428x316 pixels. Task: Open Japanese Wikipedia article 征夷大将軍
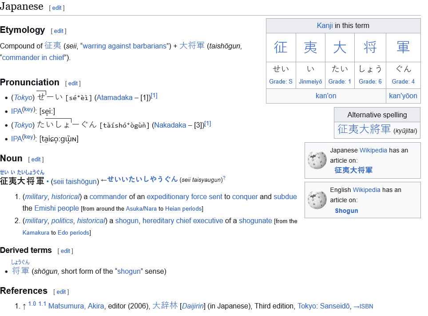(x=353, y=170)
